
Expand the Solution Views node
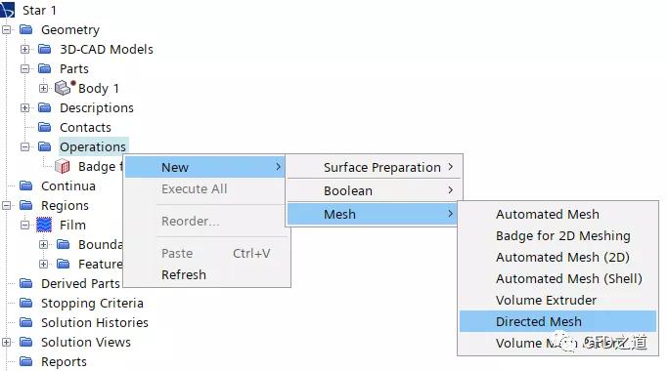tap(7, 342)
